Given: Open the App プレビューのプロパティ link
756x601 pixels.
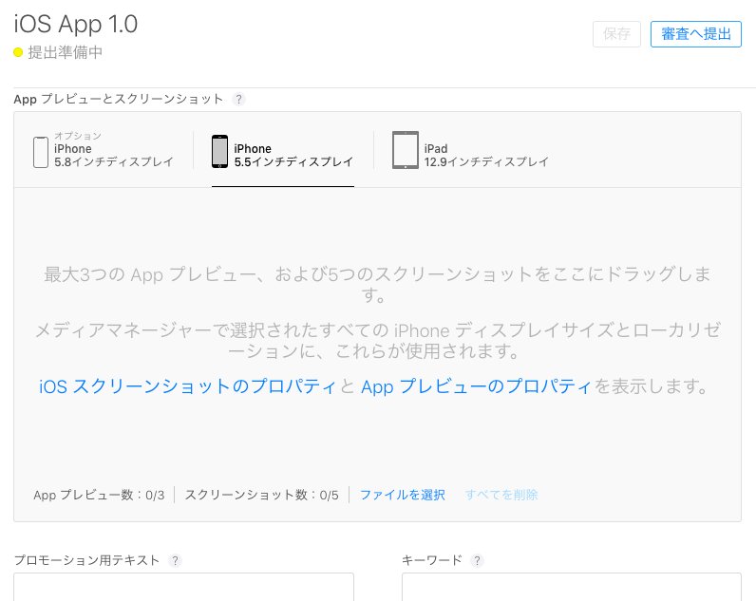Looking at the screenshot, I should 476,386.
